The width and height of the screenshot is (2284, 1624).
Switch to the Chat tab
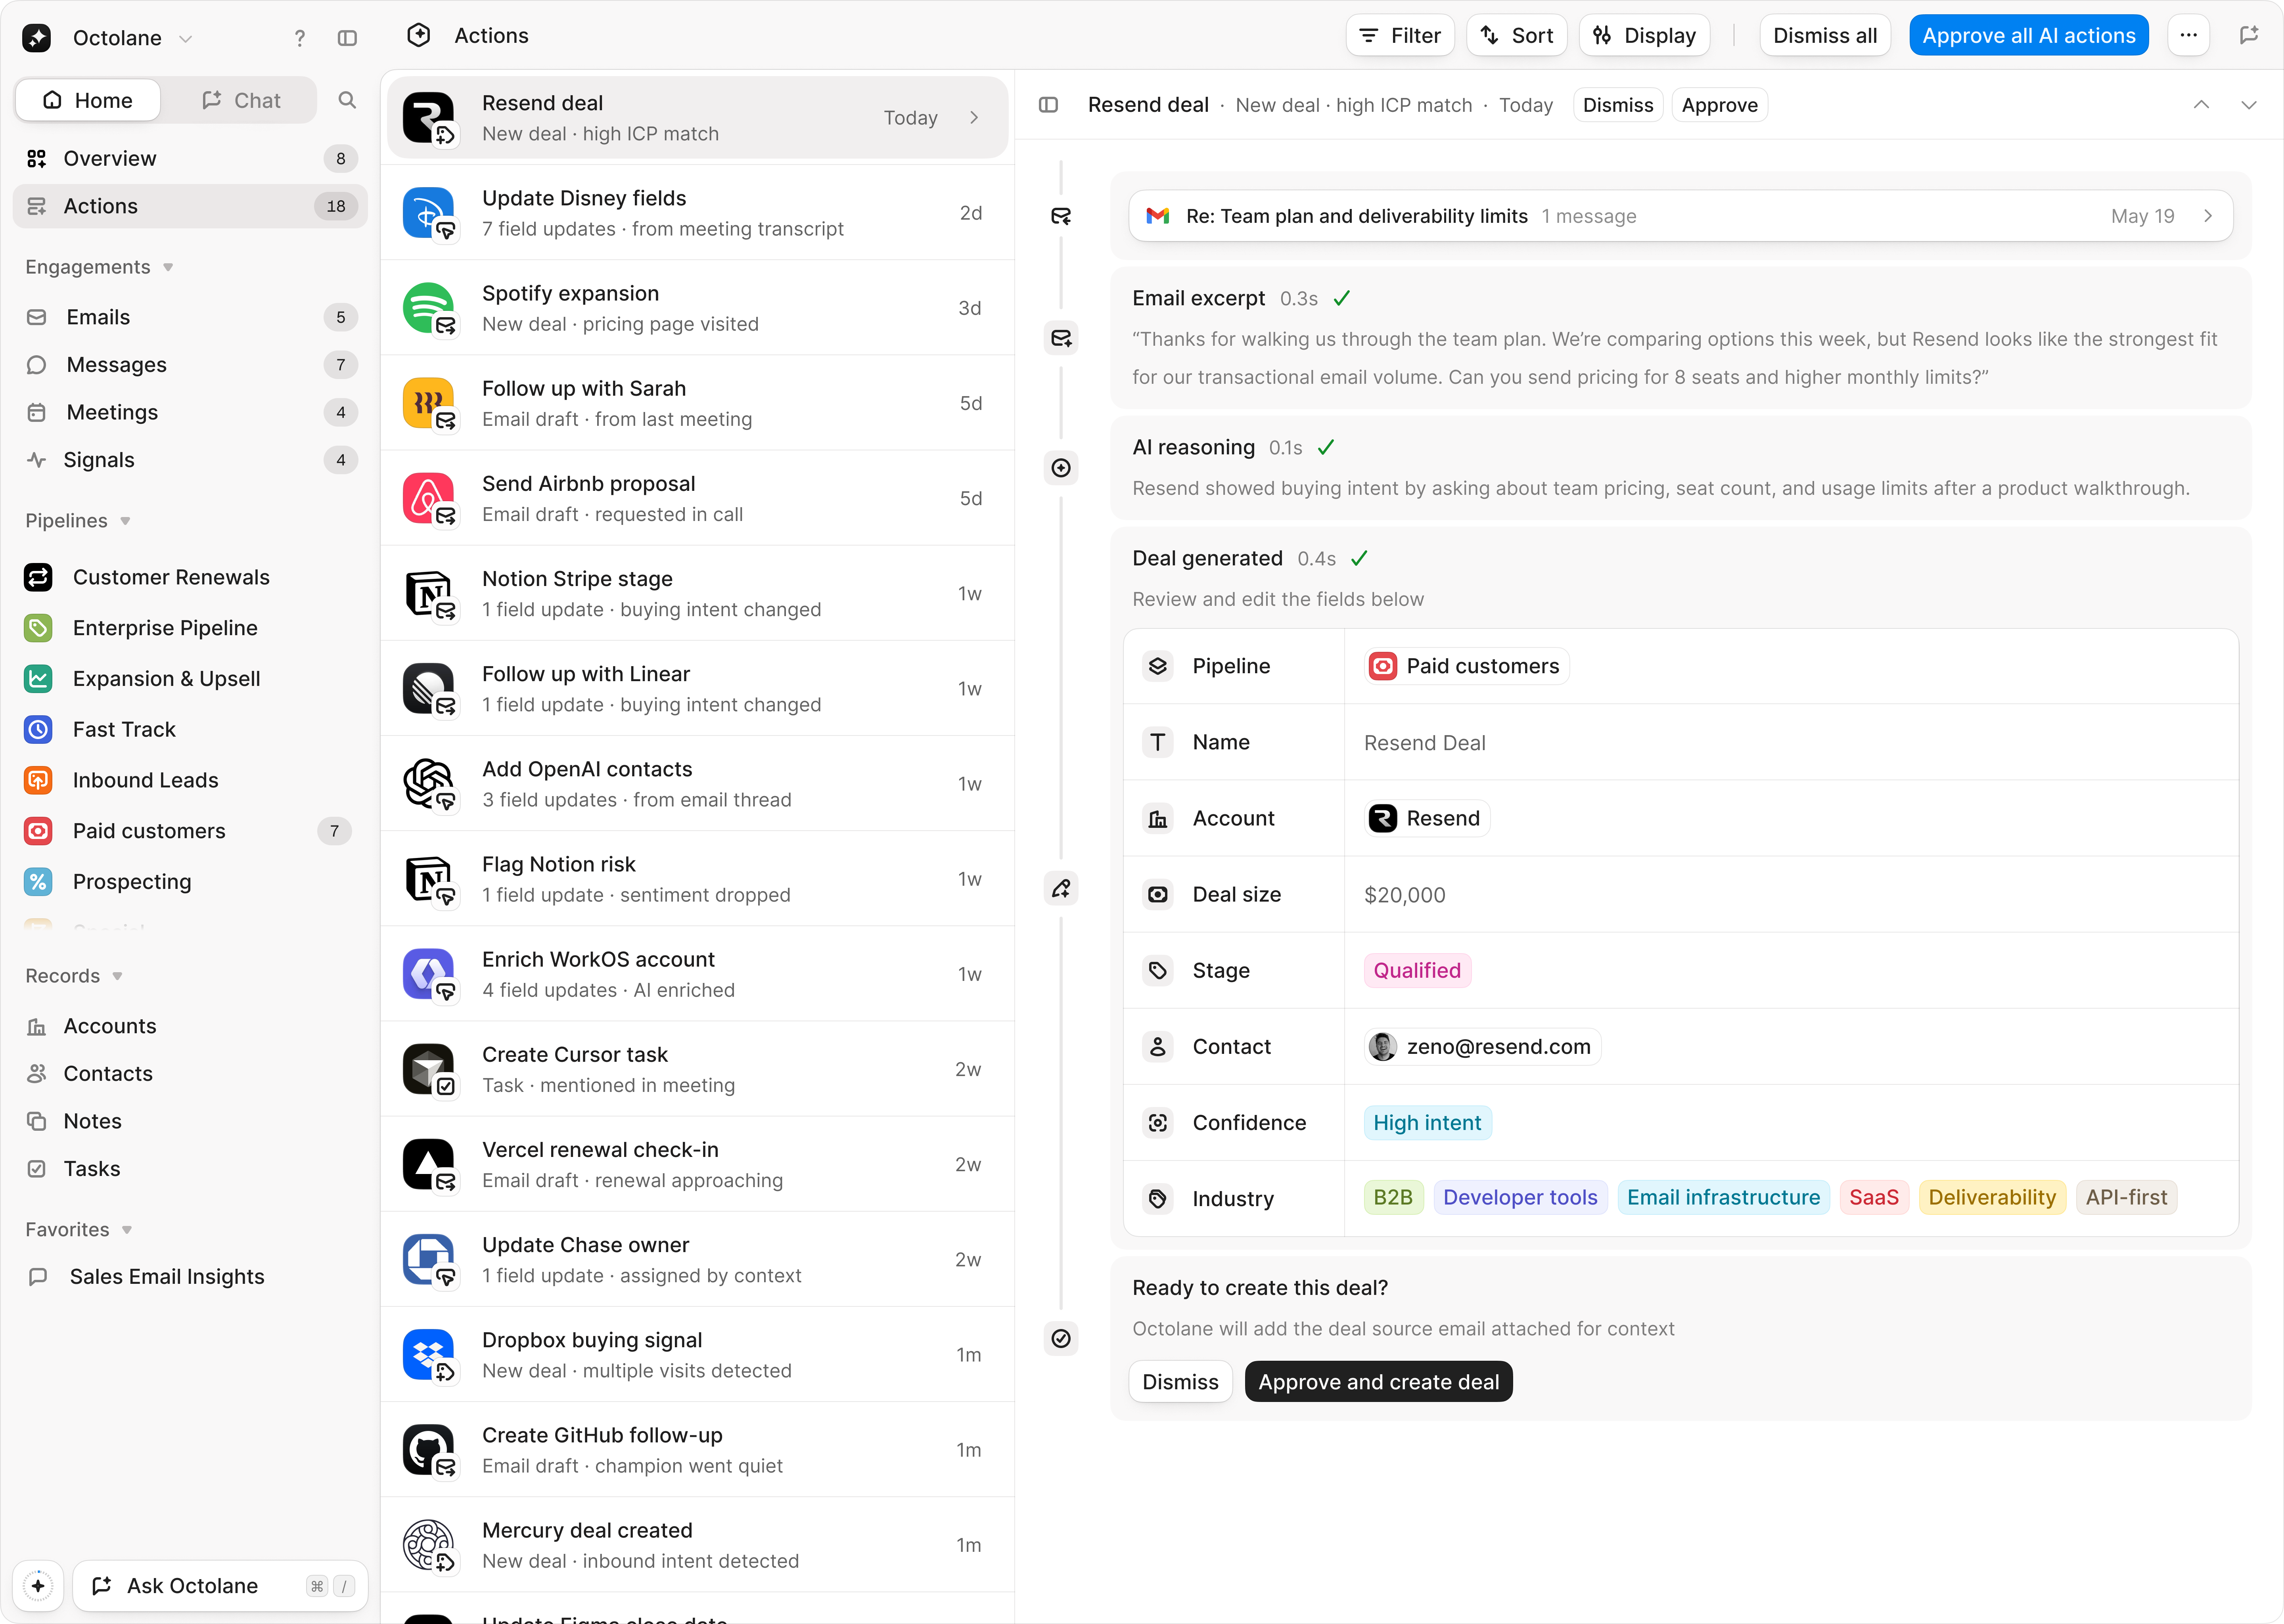pos(241,100)
